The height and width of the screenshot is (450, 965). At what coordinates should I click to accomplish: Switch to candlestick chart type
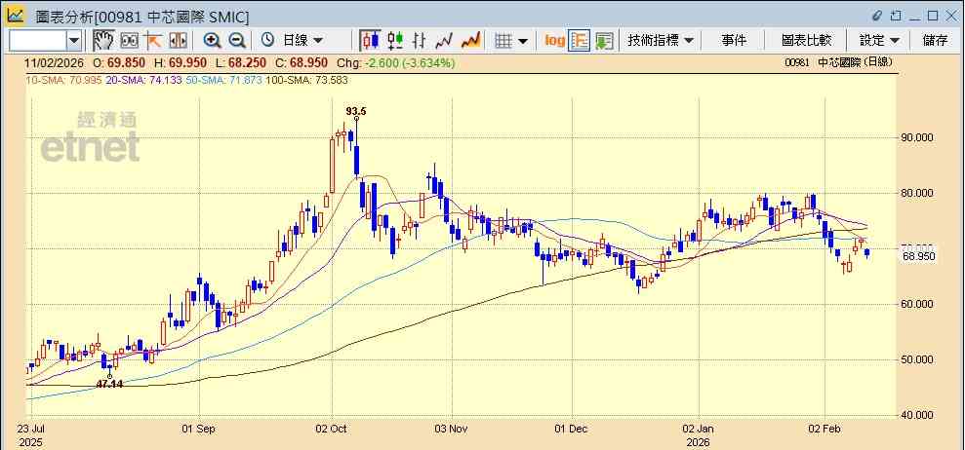pyautogui.click(x=371, y=41)
